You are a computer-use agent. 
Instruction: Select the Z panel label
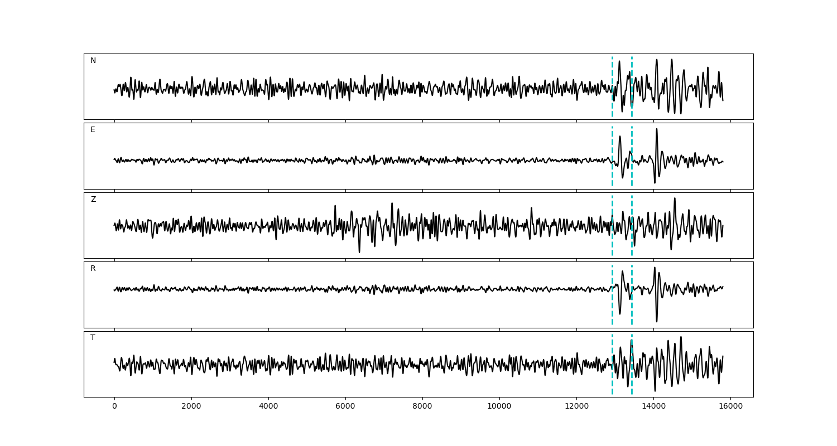click(93, 200)
